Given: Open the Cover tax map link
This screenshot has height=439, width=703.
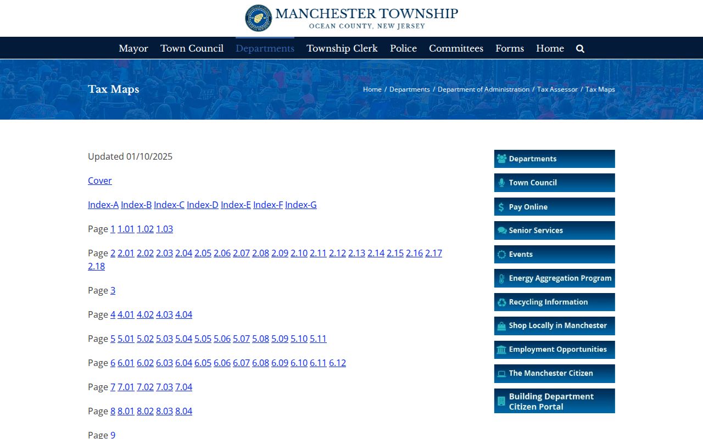Looking at the screenshot, I should tap(100, 181).
